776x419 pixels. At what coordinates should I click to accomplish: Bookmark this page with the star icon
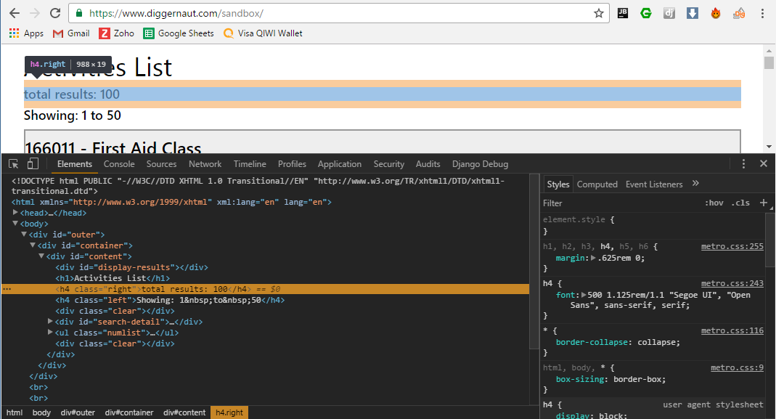click(599, 13)
